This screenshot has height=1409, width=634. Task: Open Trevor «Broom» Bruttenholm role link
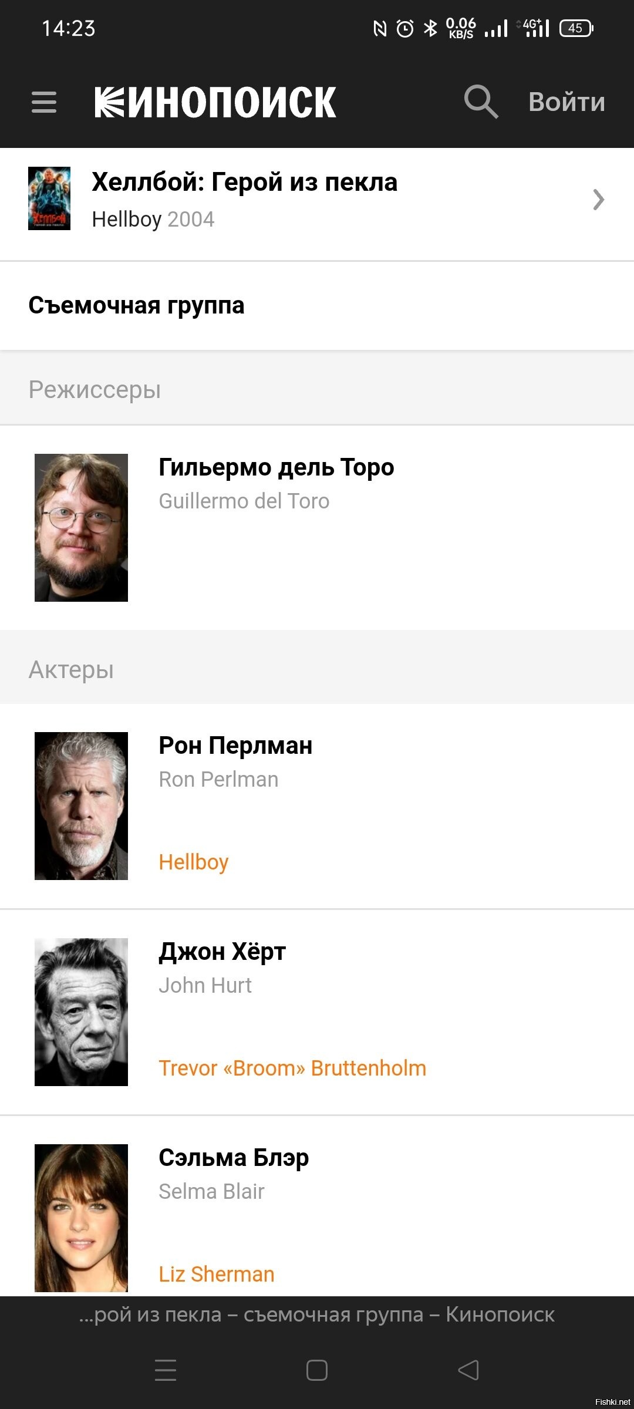point(292,1068)
